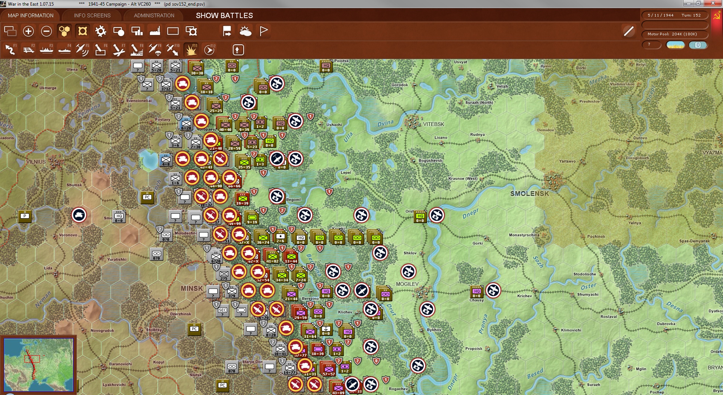
Task: Click the battle marker right of Chausy HQ
Action: point(493,290)
